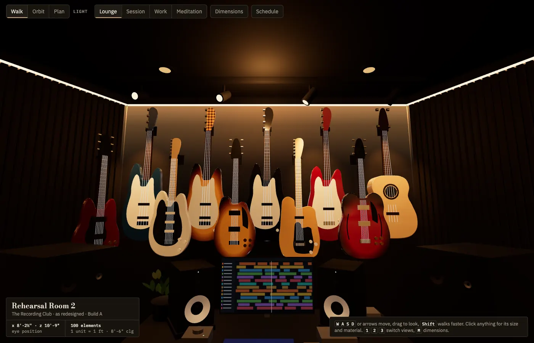Select the Lounge lighting preset

coord(108,11)
